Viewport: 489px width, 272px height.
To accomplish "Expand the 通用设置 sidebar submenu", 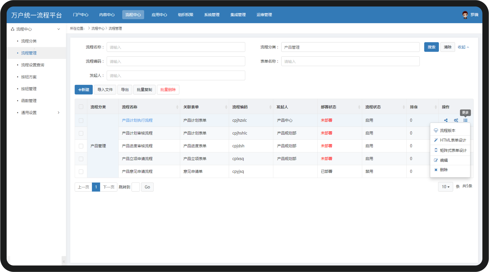I will (x=58, y=113).
